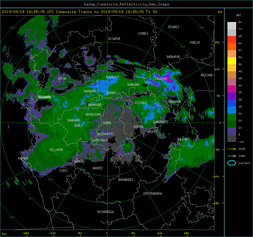Viewport: 253px width, 237px height.
Task: Click the NAVALGUND label
Action: tap(93, 114)
